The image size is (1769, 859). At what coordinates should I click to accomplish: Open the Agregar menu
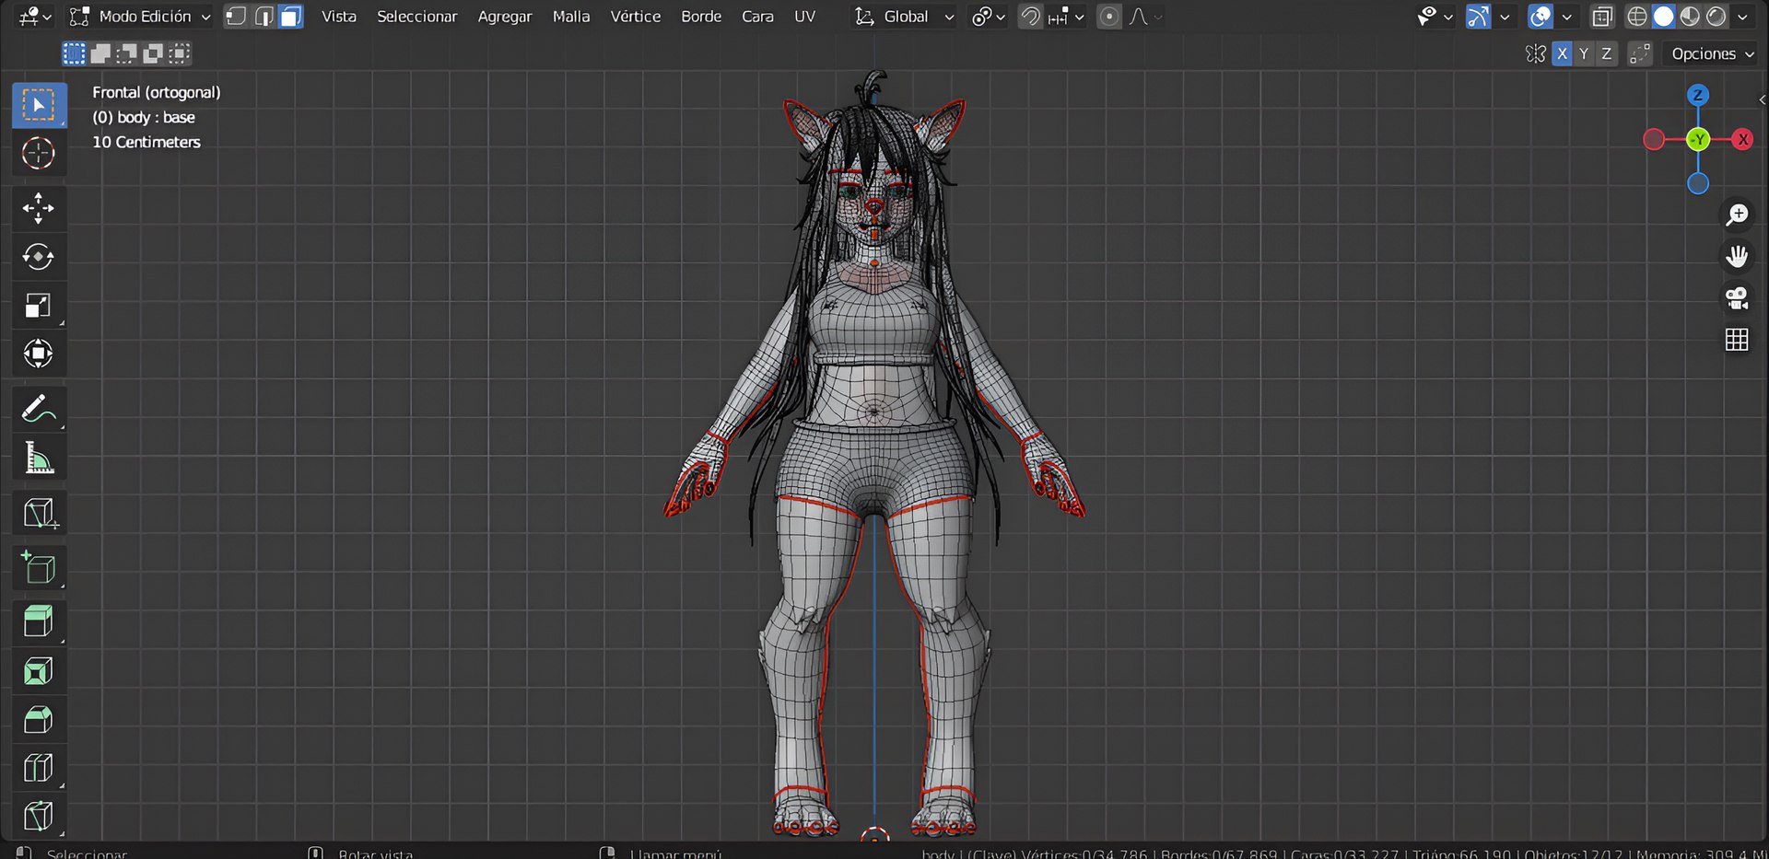[x=505, y=17]
